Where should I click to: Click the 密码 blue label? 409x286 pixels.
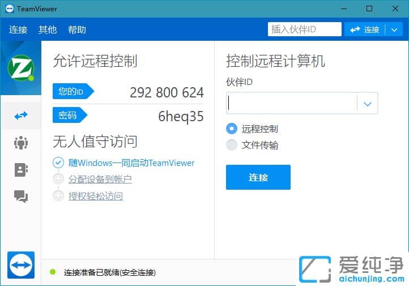[x=70, y=115]
